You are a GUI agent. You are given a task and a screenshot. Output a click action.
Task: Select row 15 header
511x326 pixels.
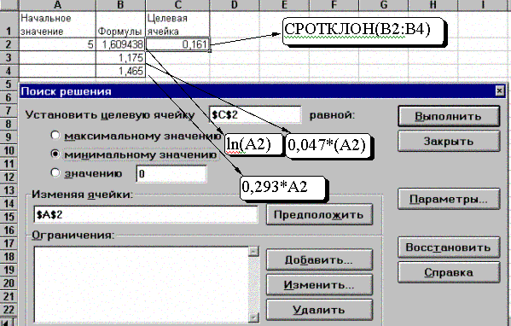click(9, 217)
